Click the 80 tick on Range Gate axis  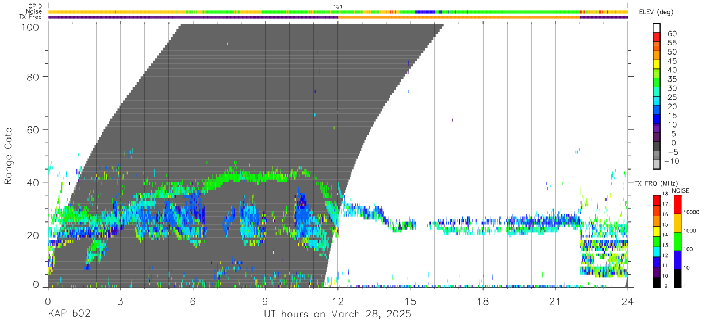click(x=33, y=77)
